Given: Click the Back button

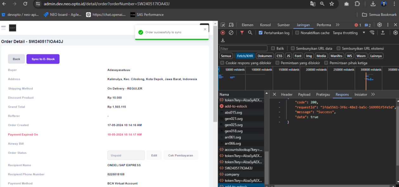Looking at the screenshot, I should pos(16,59).
